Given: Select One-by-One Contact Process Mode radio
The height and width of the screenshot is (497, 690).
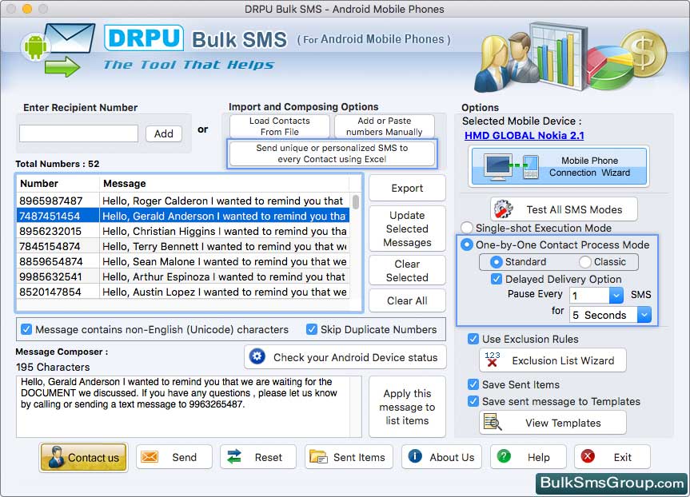Looking at the screenshot, I should coord(467,245).
